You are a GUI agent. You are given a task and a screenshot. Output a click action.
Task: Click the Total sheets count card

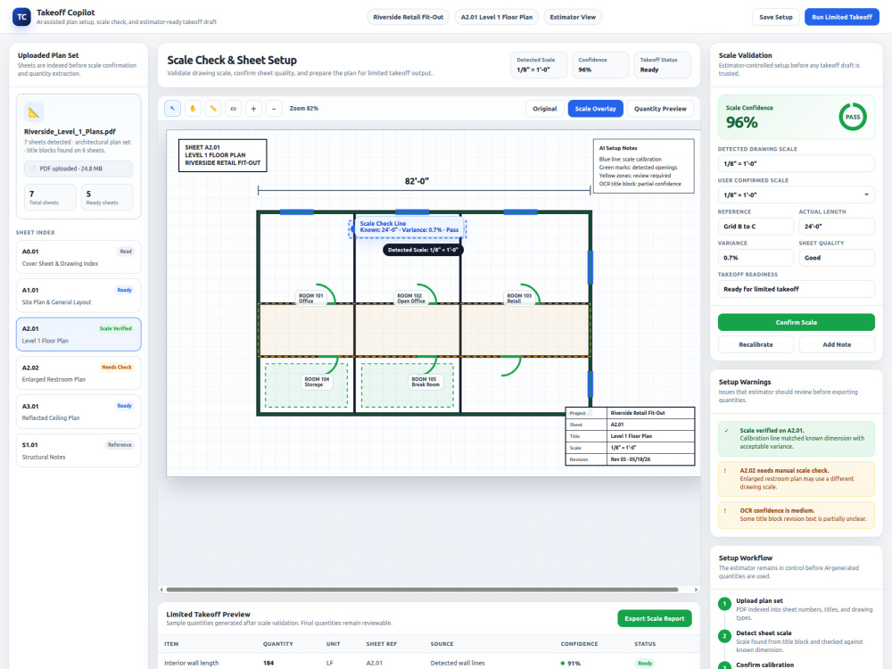50,197
